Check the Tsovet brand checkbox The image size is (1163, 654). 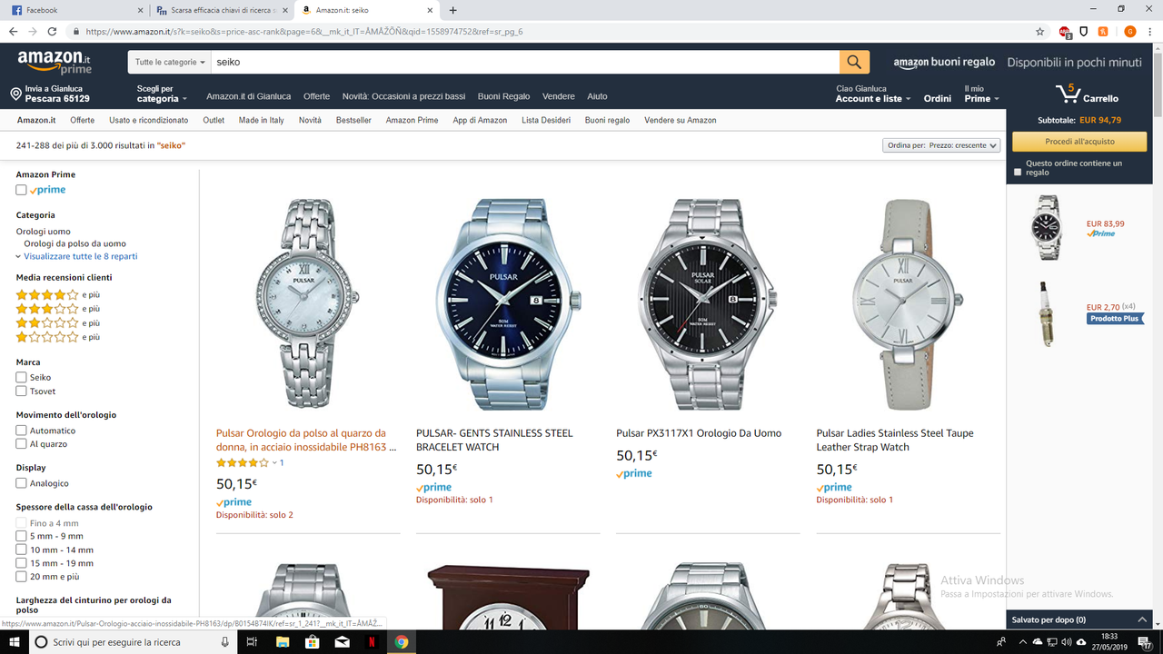click(21, 391)
